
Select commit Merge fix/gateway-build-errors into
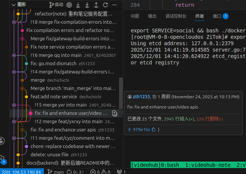click(x=66, y=39)
